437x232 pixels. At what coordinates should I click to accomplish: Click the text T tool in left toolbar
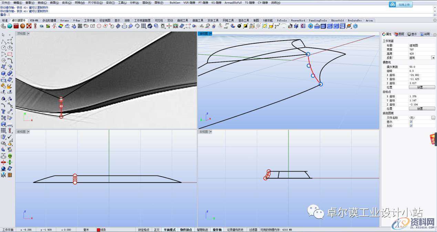3,111
